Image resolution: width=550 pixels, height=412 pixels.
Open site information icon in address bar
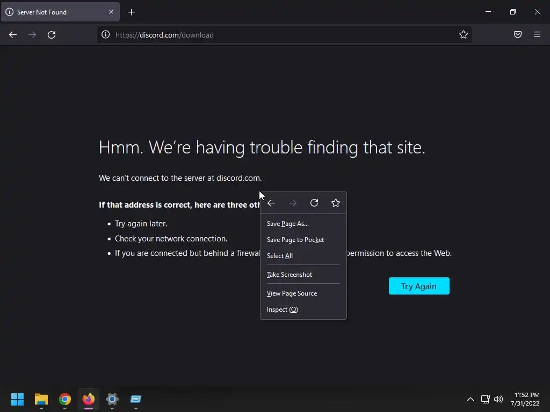106,35
